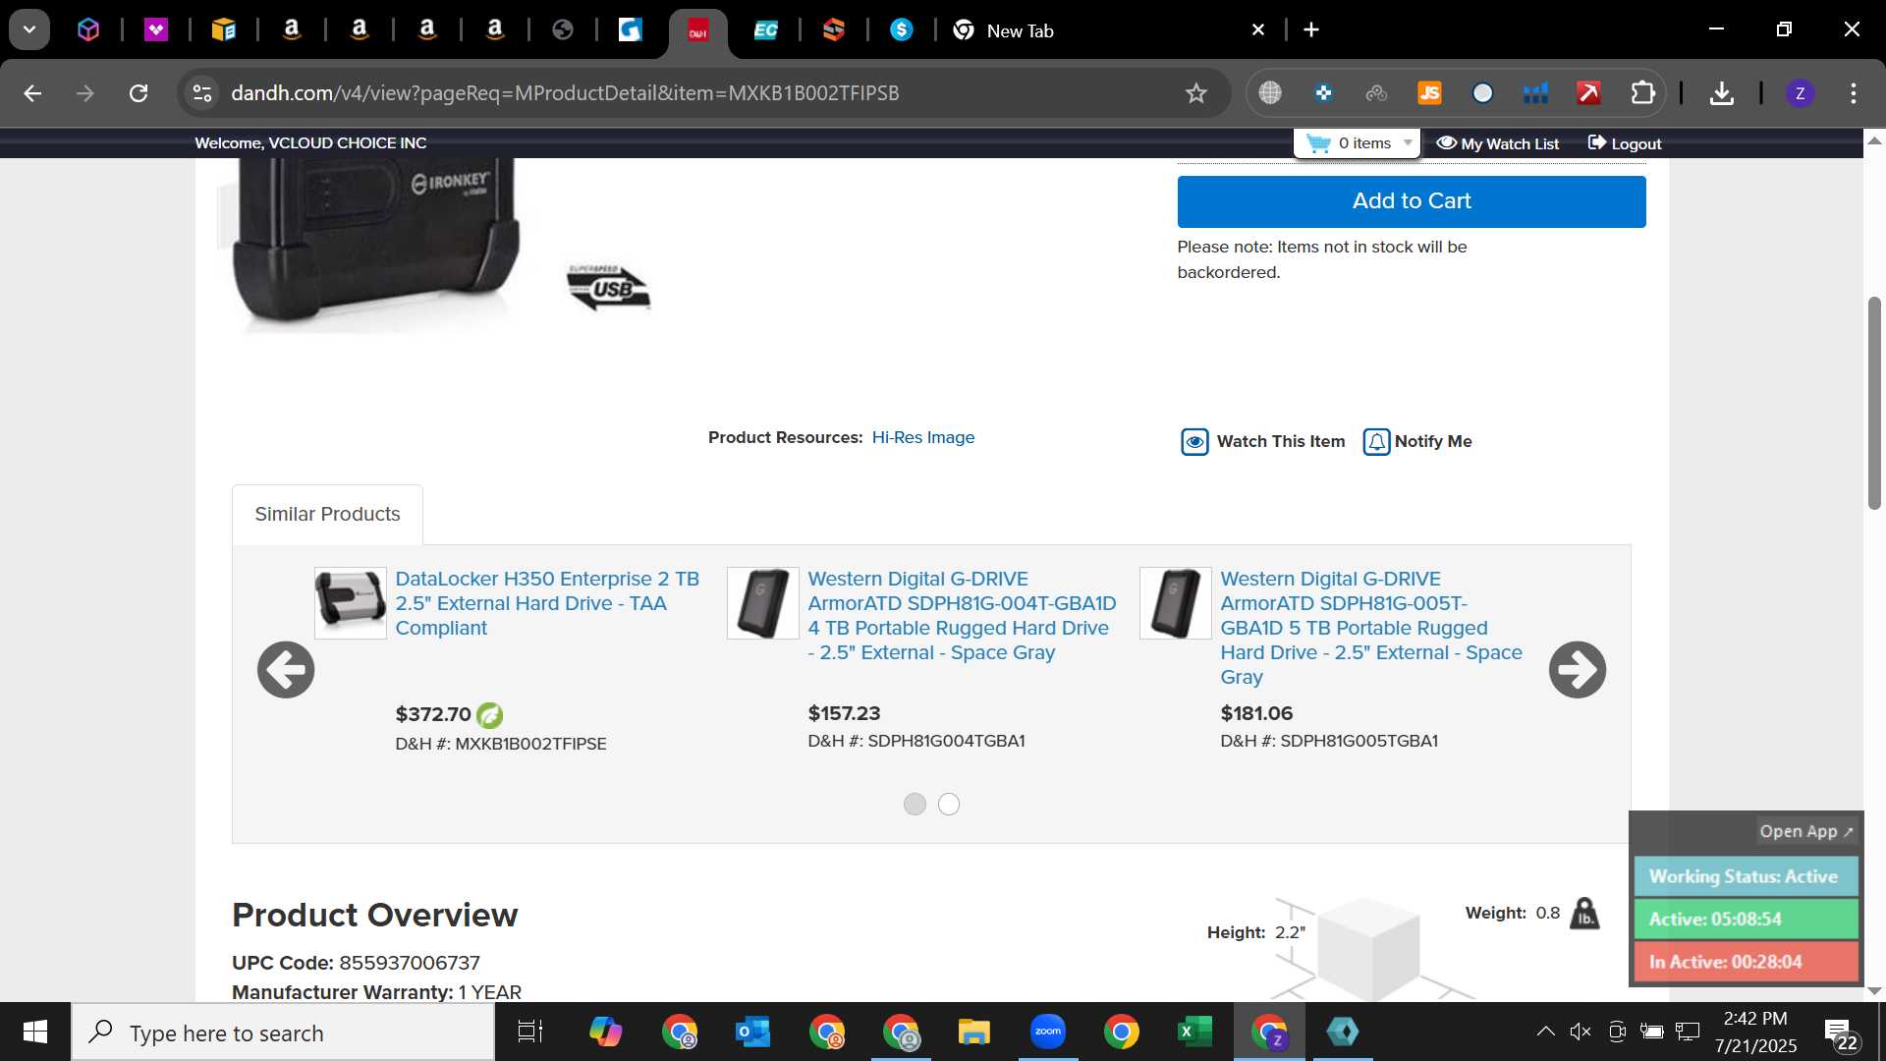
Task: Toggle Watch This Item eye icon
Action: pyautogui.click(x=1194, y=442)
